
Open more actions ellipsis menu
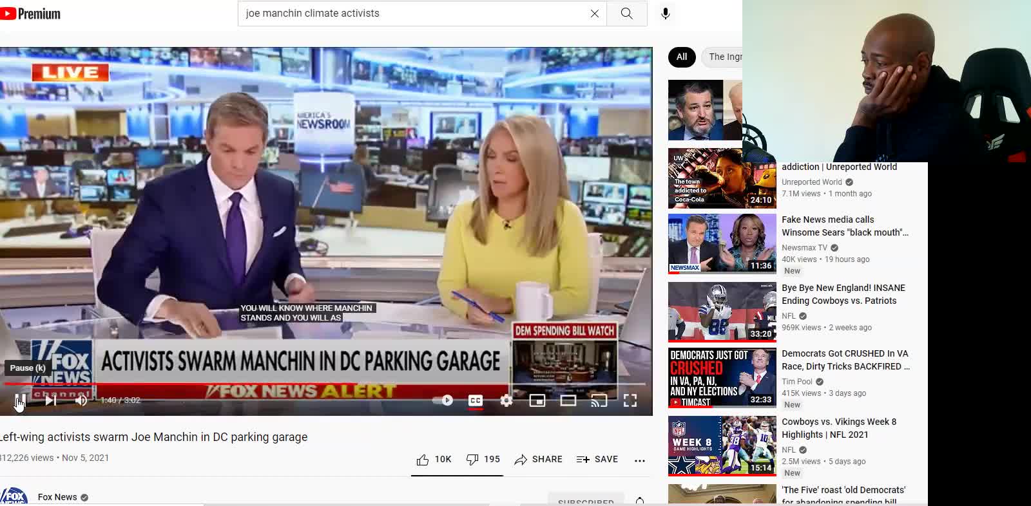coord(640,460)
